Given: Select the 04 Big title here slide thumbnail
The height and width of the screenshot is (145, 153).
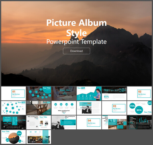Looking at the screenshot, I should [x=89, y=122].
